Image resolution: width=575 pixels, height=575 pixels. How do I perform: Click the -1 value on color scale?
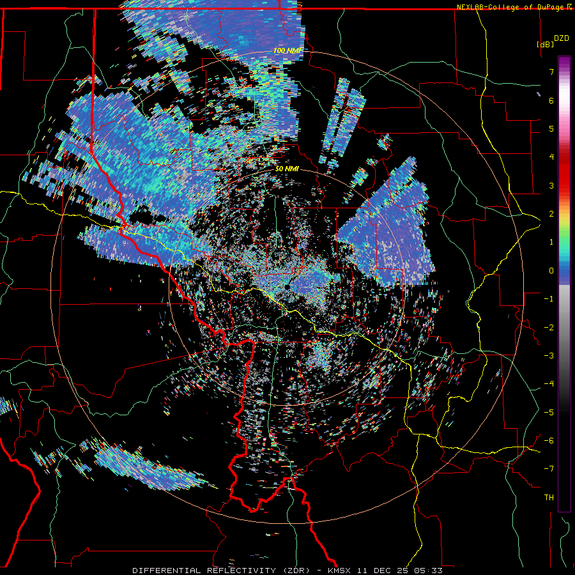(549, 299)
